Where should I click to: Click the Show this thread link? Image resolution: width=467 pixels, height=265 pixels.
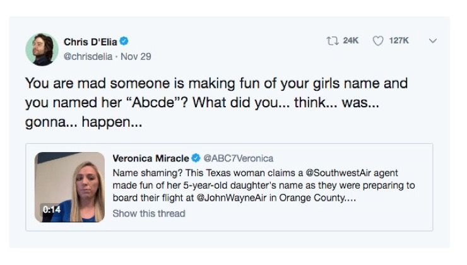tap(148, 213)
